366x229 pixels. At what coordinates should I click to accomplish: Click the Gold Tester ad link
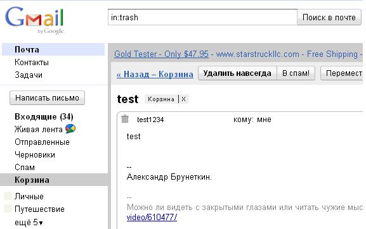pos(161,54)
